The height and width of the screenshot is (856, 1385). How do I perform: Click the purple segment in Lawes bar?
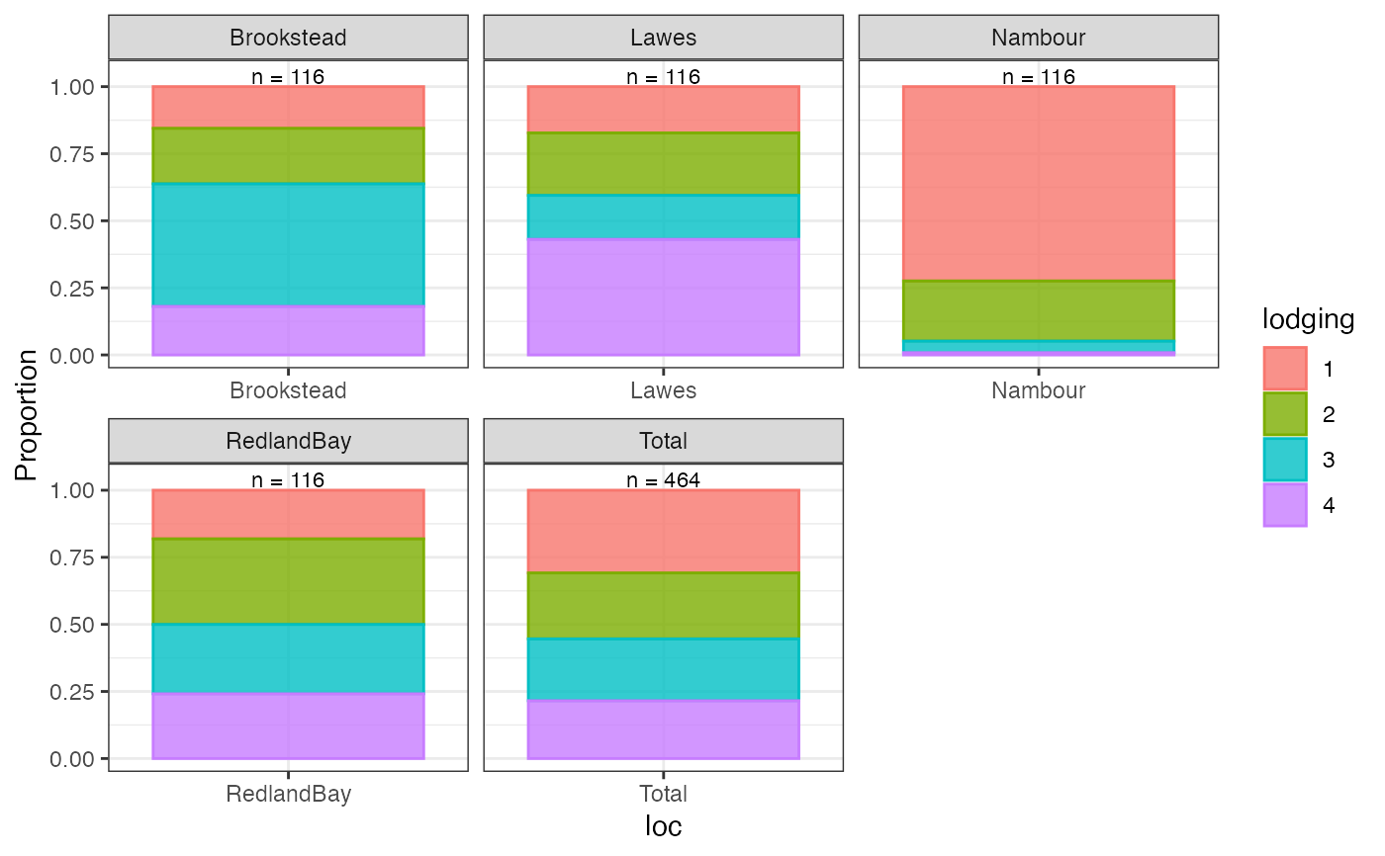[x=664, y=298]
